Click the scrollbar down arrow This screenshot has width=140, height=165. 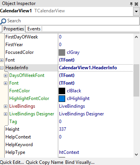tap(136, 155)
